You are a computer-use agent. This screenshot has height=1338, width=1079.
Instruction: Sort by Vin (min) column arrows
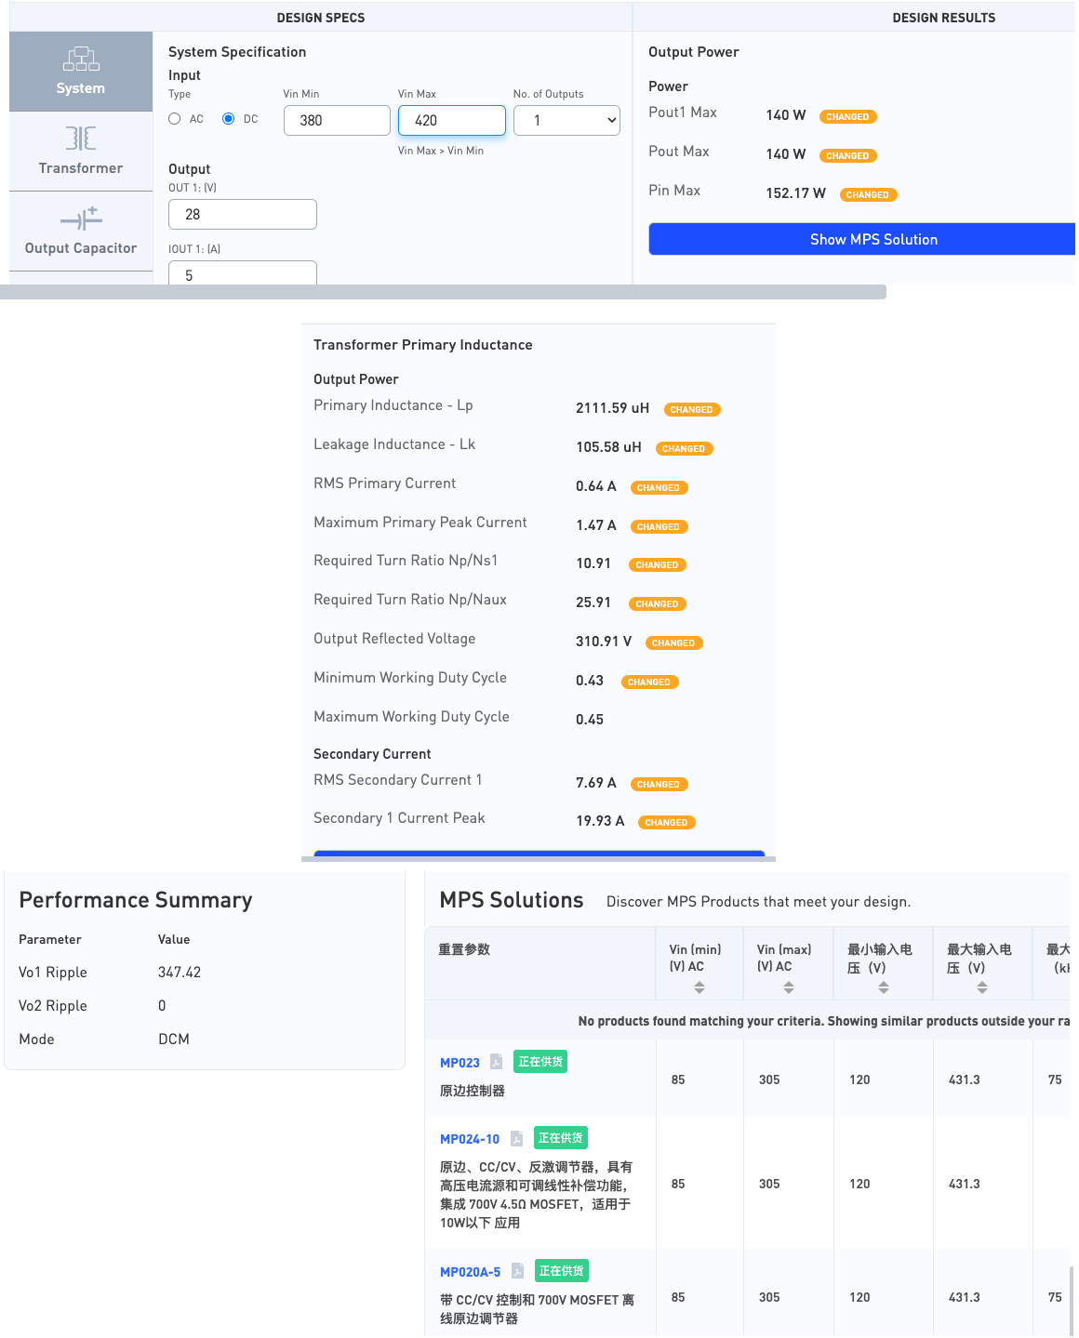click(x=699, y=987)
